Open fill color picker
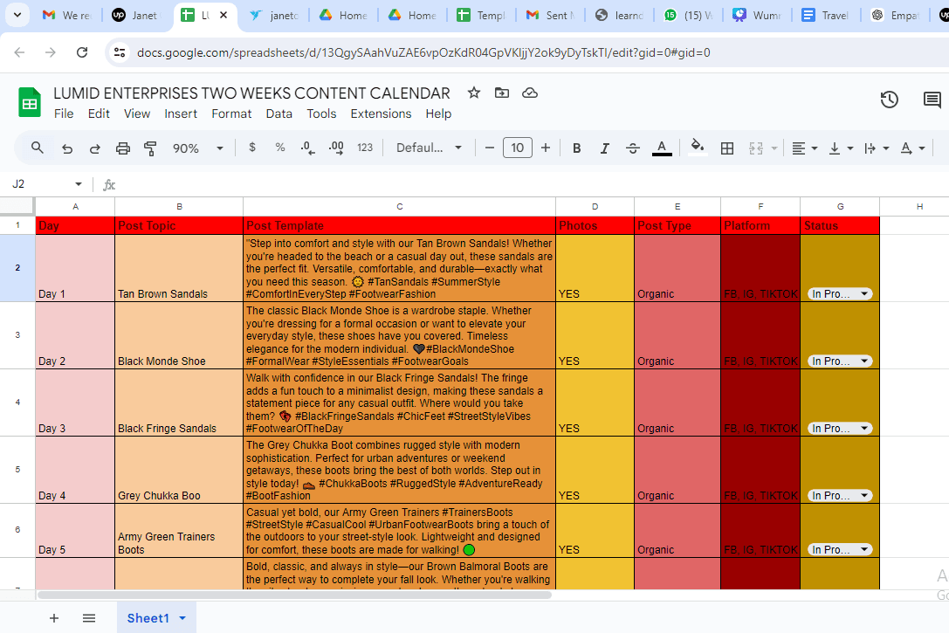Image resolution: width=949 pixels, height=633 pixels. tap(698, 147)
